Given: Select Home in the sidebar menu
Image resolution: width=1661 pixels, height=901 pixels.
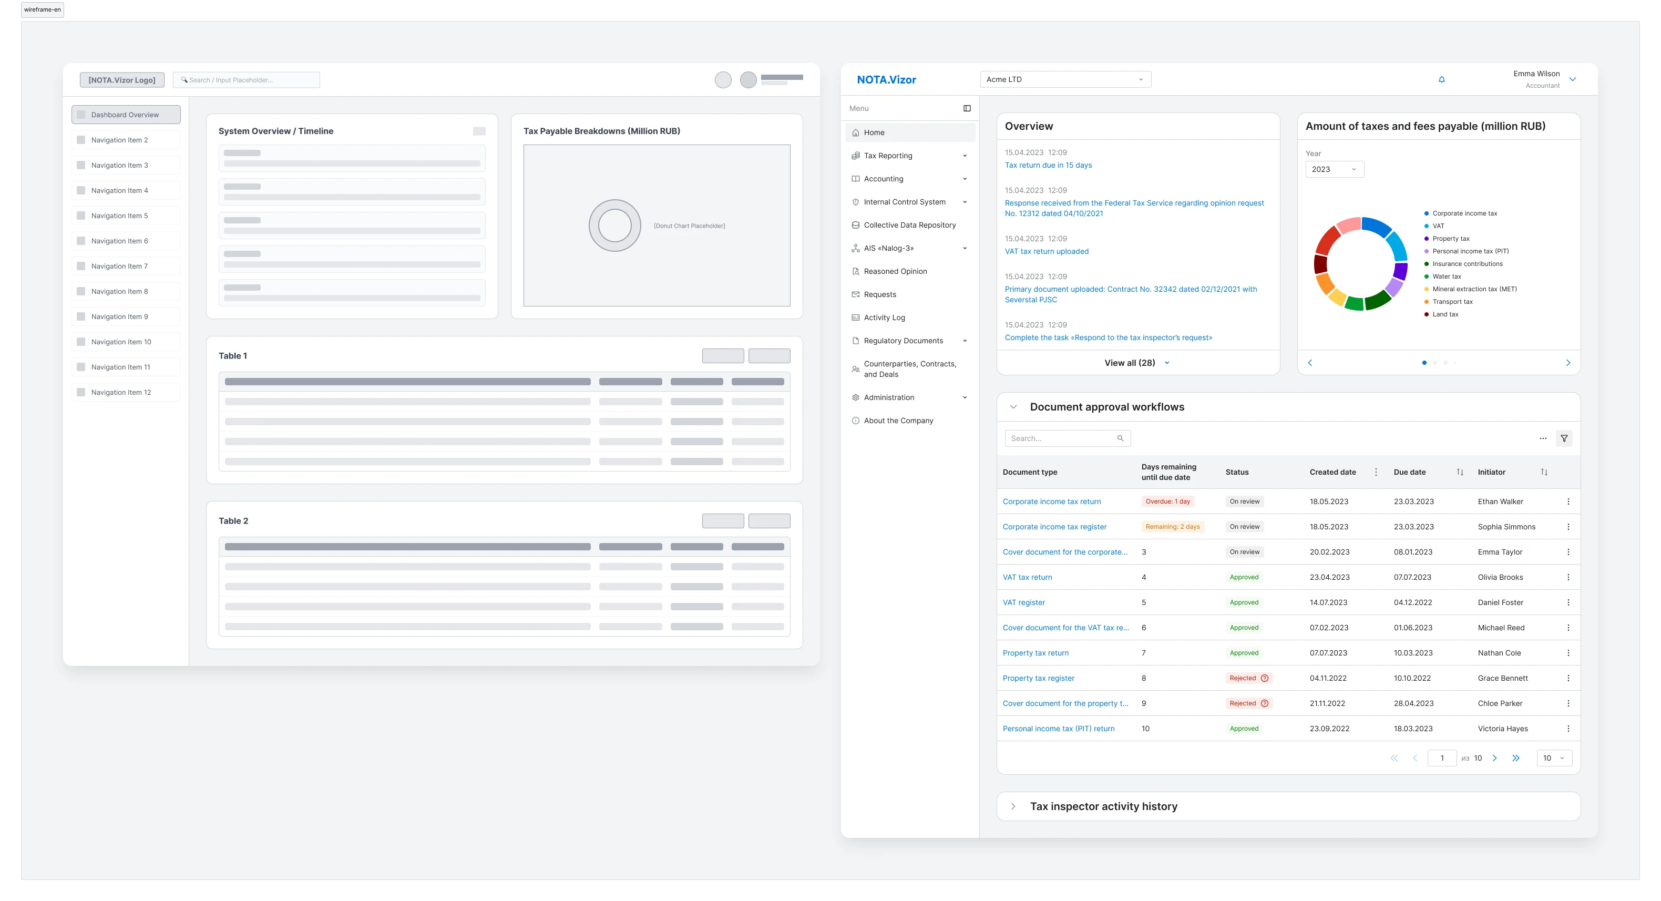Looking at the screenshot, I should (910, 132).
